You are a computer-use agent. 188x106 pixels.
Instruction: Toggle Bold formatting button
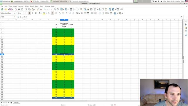click(29, 13)
